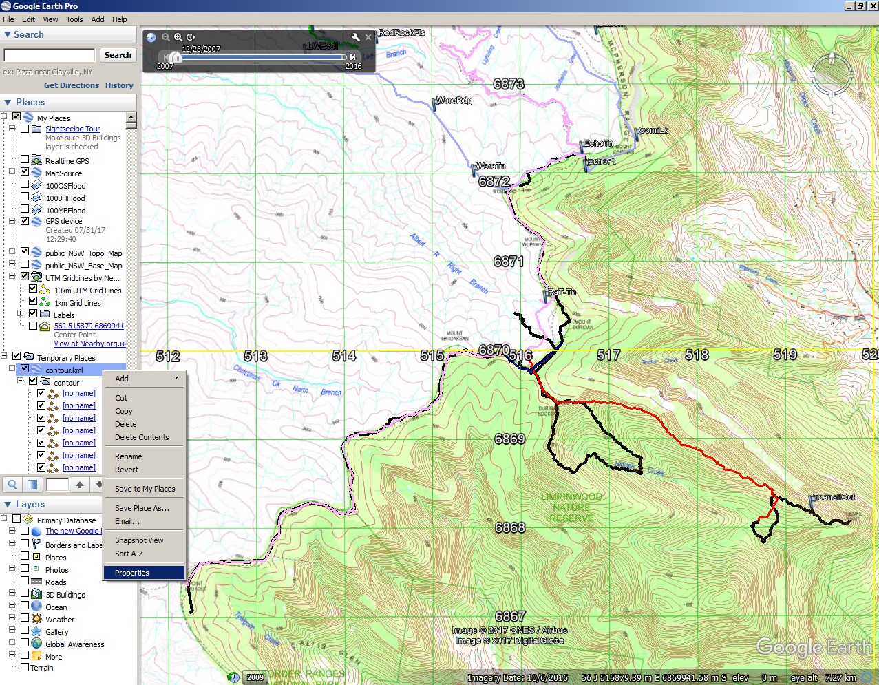Open the Tools menu

click(74, 19)
